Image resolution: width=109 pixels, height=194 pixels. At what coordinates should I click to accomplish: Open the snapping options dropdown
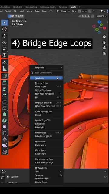click(x=84, y=11)
